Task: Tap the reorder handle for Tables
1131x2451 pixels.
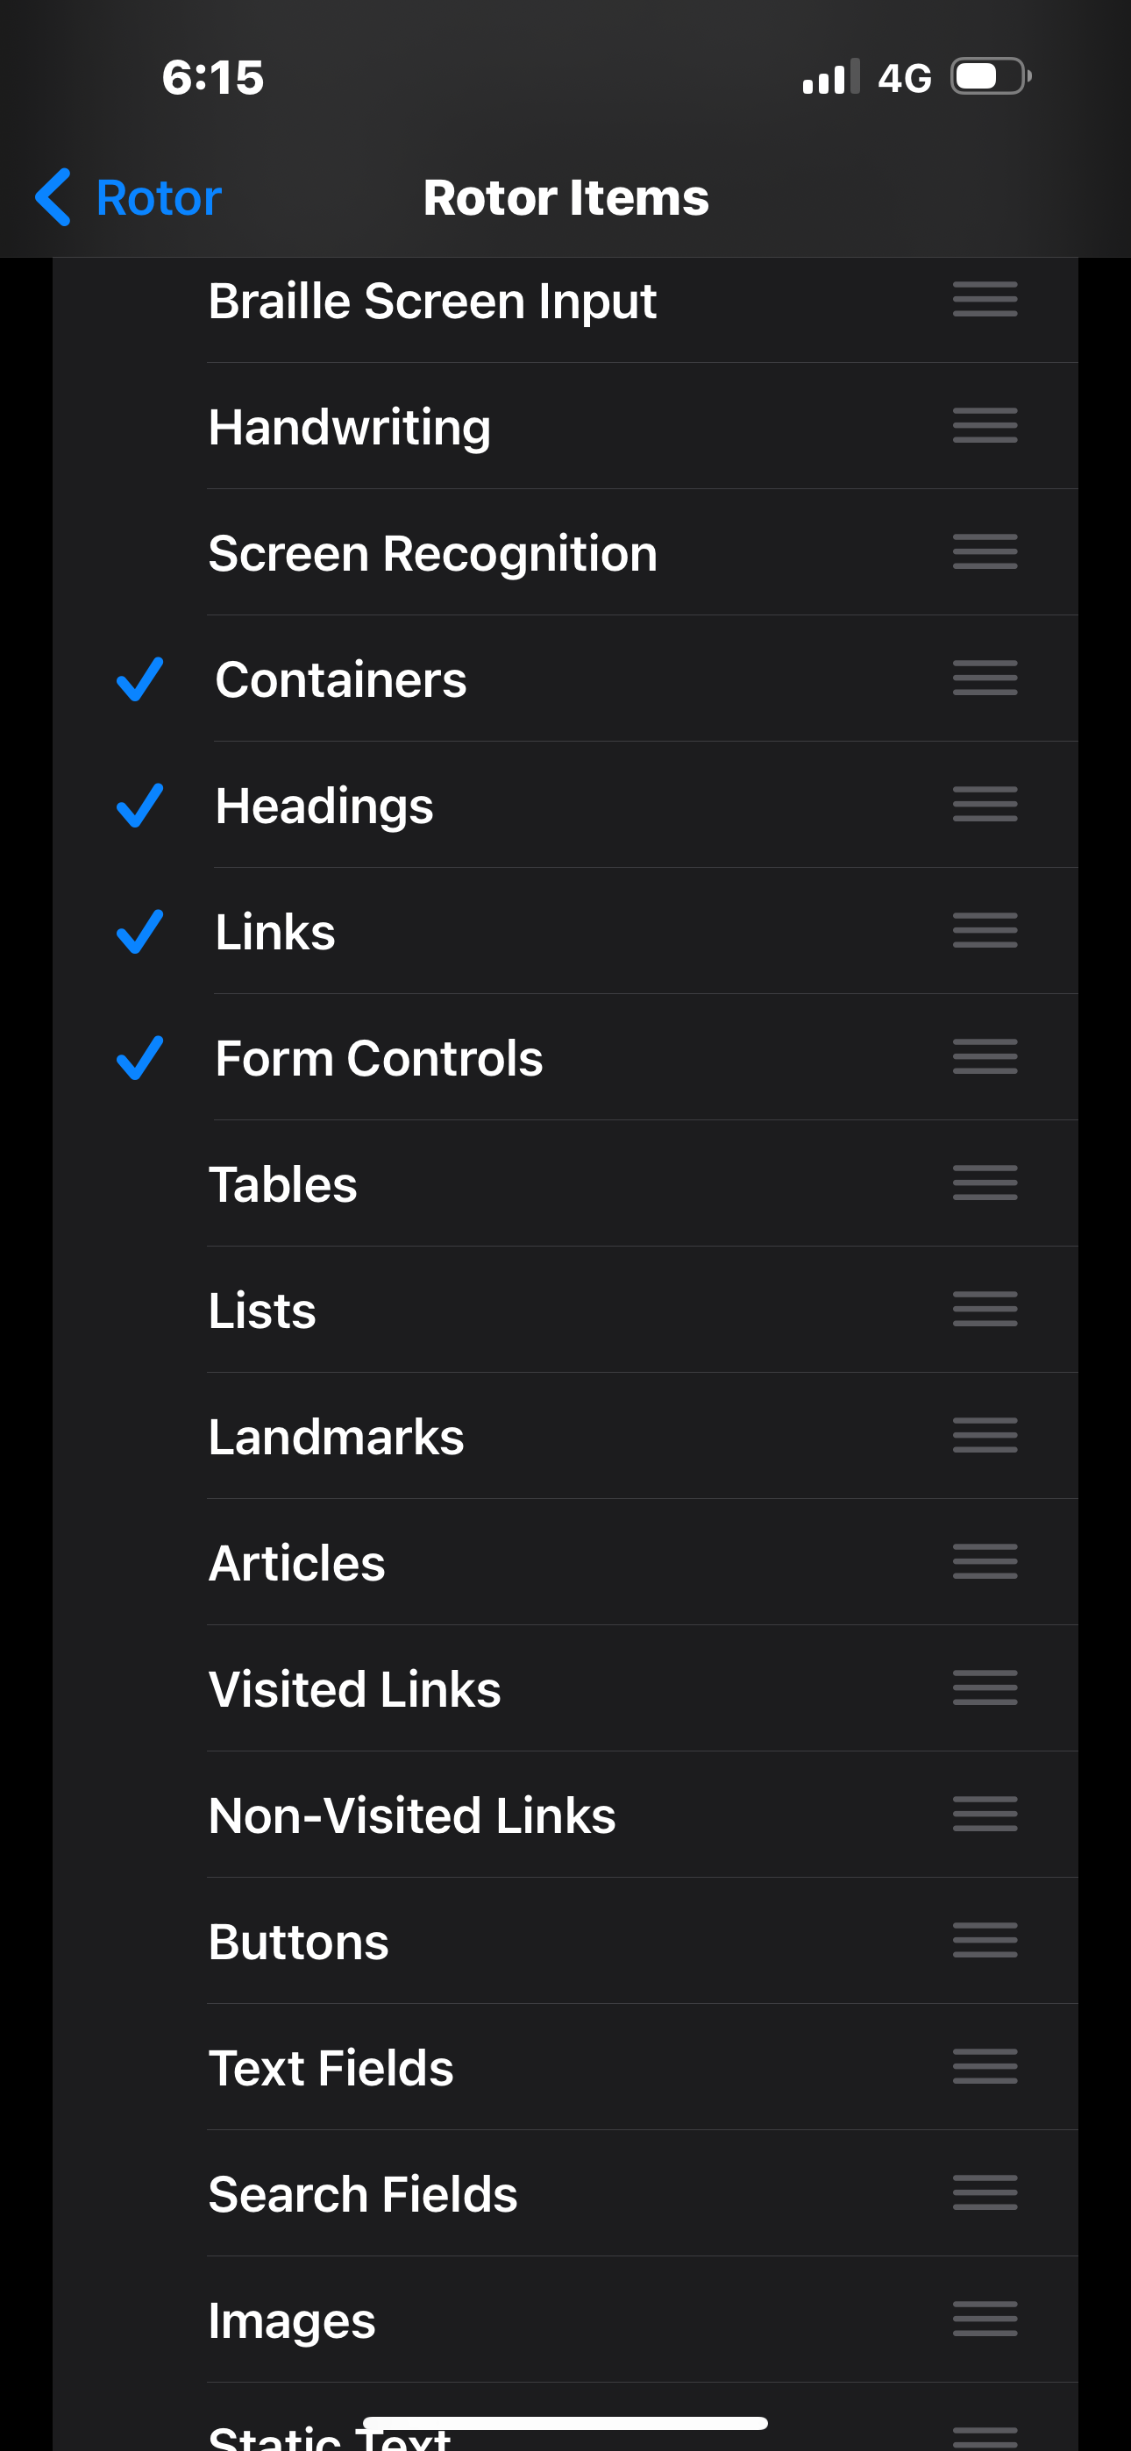Action: 985,1183
